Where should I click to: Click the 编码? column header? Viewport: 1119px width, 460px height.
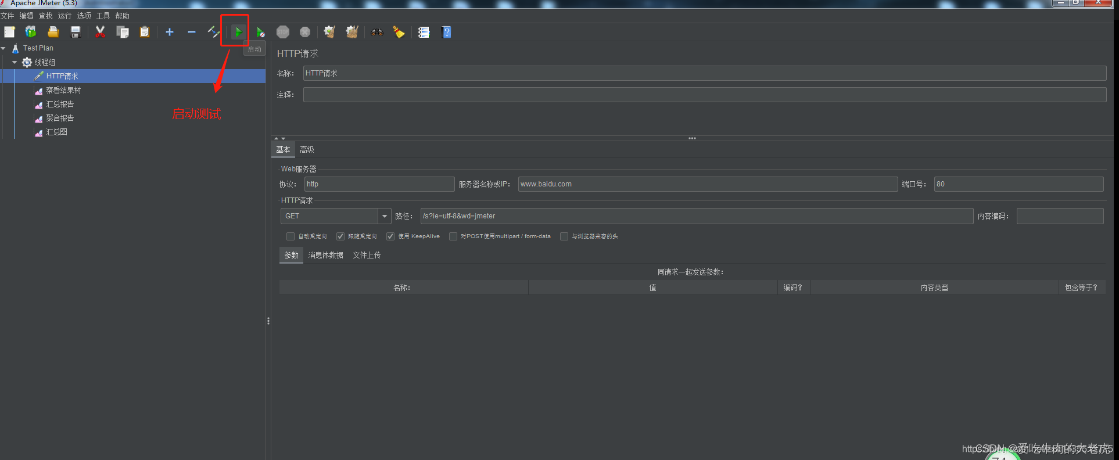point(793,287)
